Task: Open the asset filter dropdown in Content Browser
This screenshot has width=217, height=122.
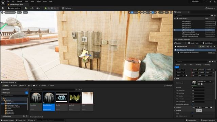Action: coord(80,89)
